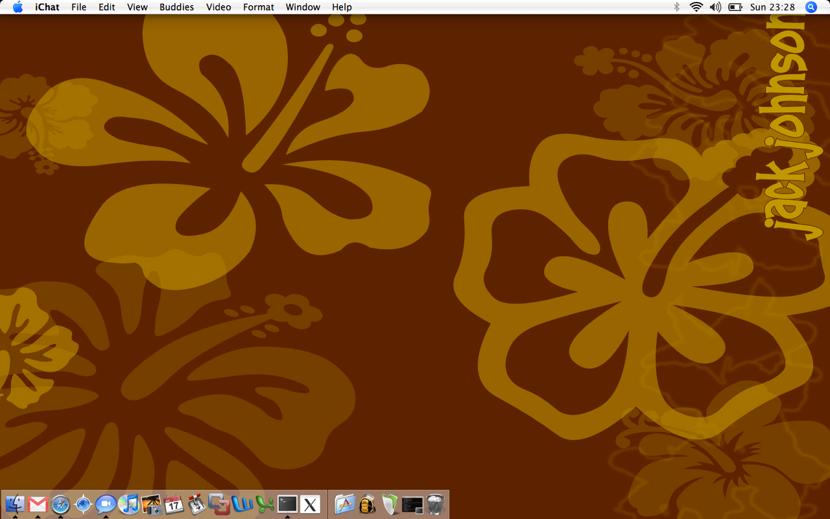This screenshot has width=830, height=519.
Task: Switch to iChat via its Dock icon
Action: click(106, 504)
